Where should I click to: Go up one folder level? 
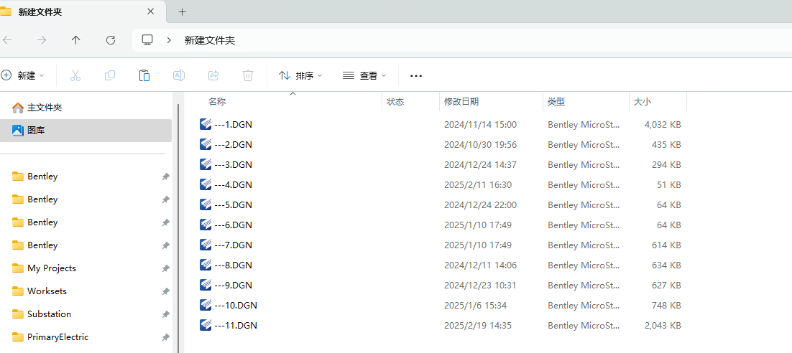pyautogui.click(x=75, y=40)
